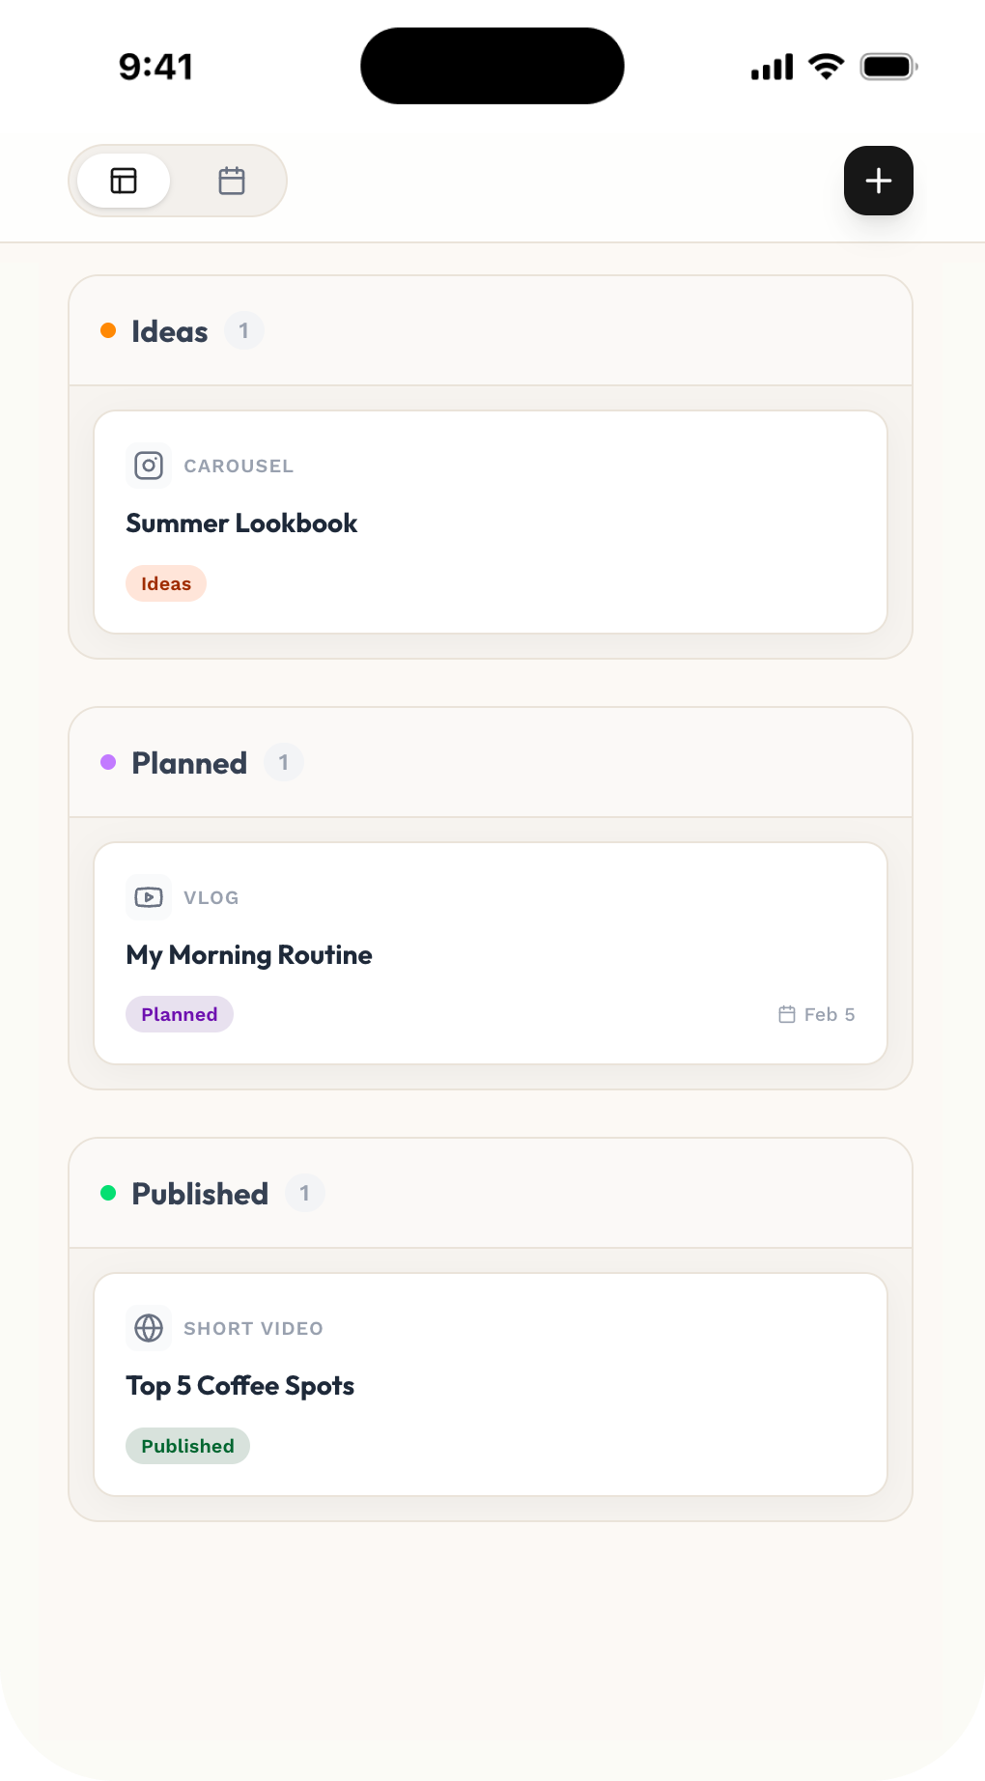Click the purple dot beside Planned heading
985x1781 pixels.
pyautogui.click(x=108, y=762)
